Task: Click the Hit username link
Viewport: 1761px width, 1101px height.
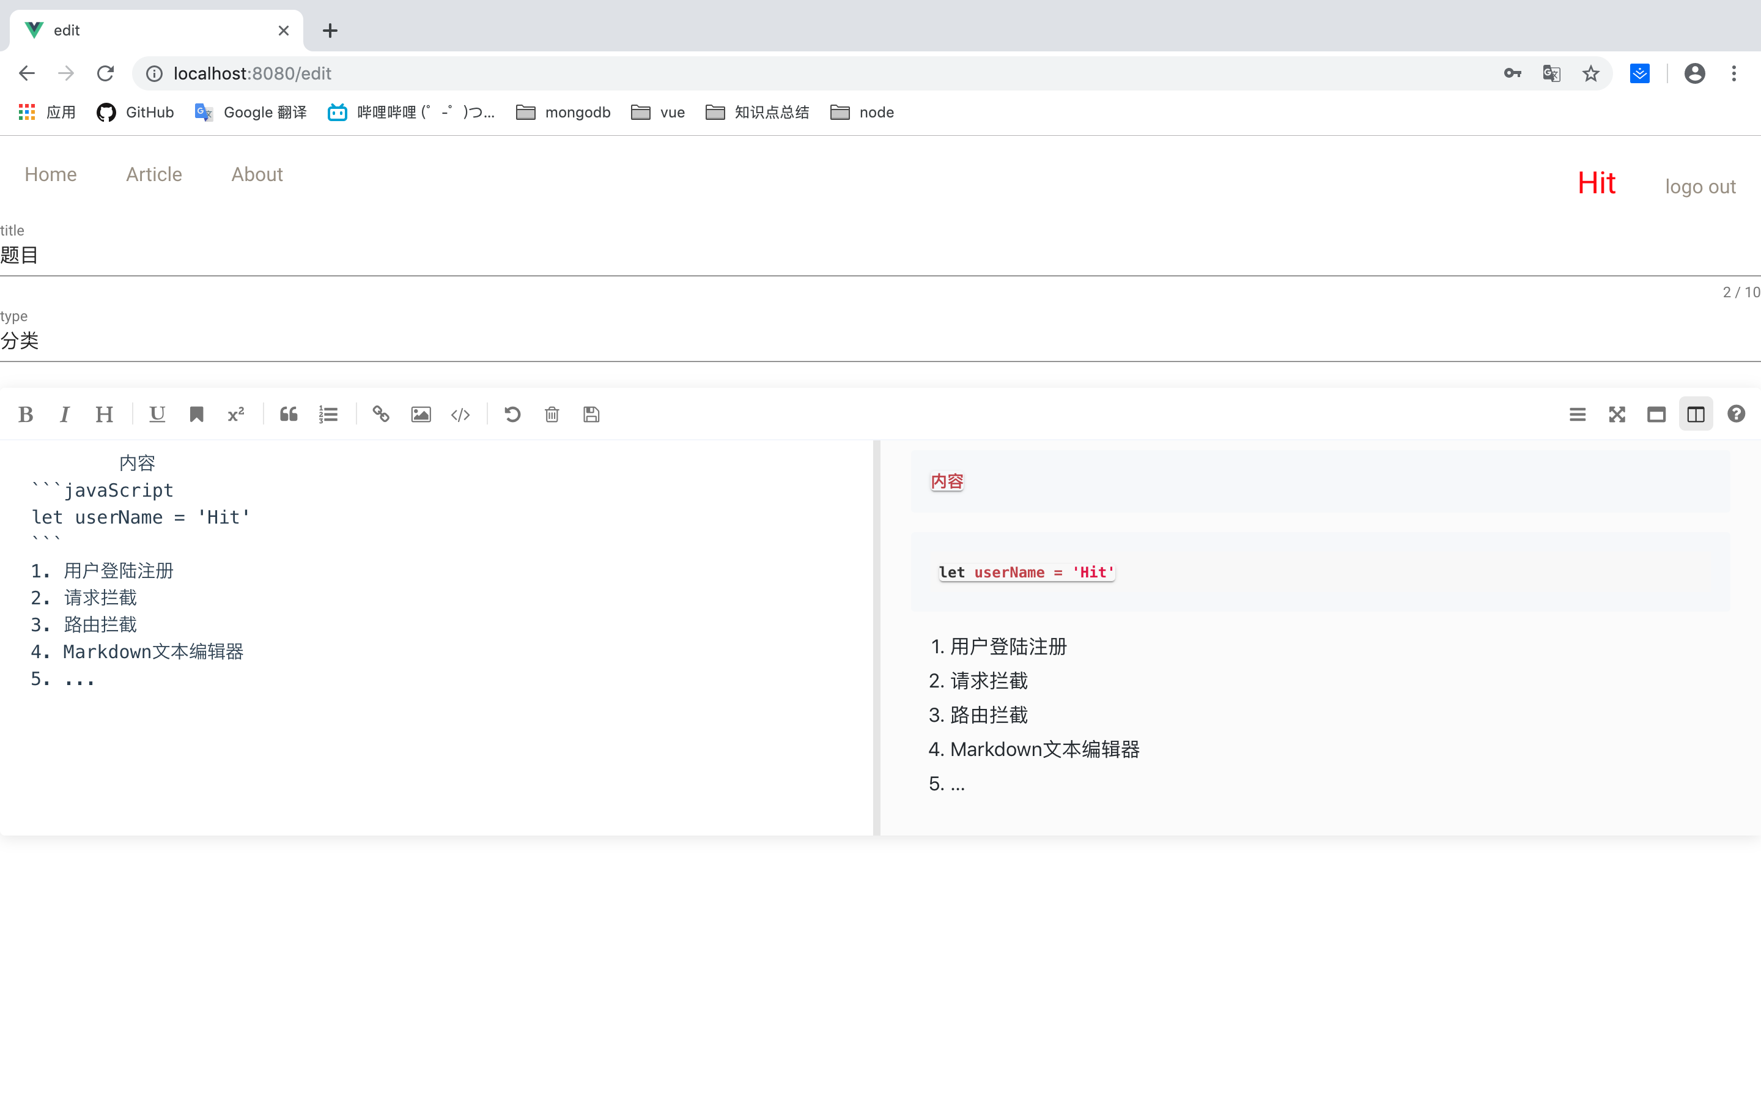Action: [x=1597, y=183]
